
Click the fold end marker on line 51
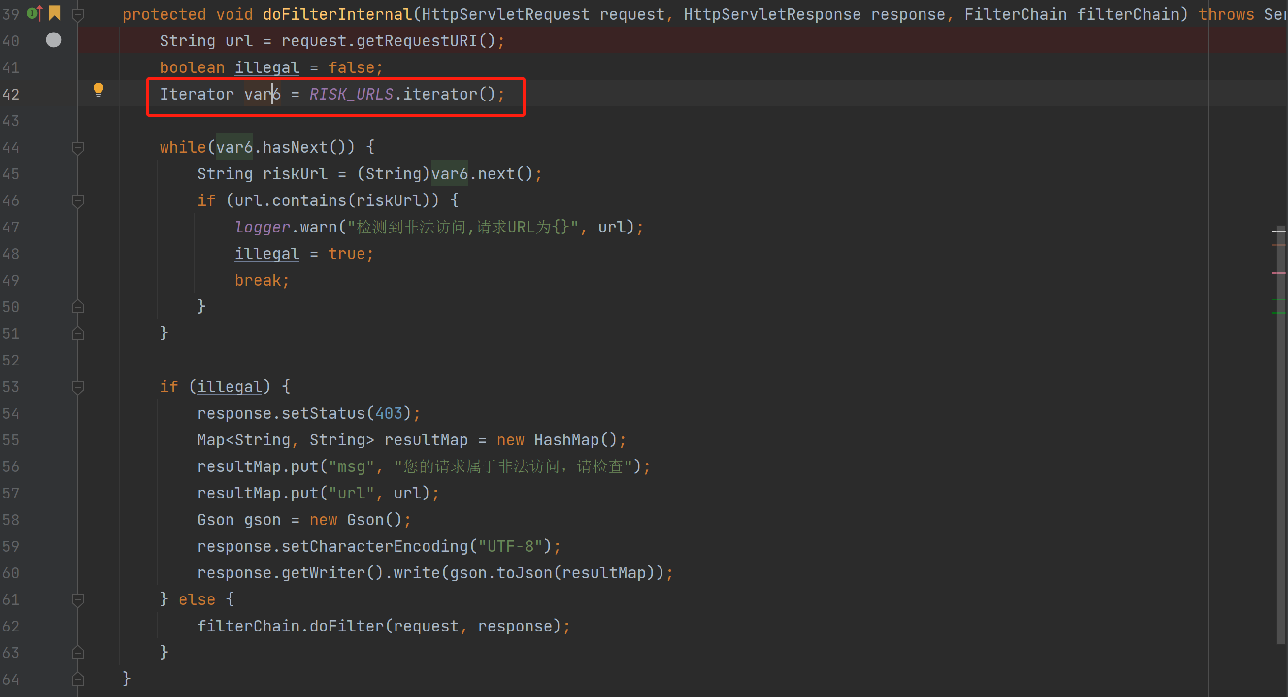click(x=77, y=333)
